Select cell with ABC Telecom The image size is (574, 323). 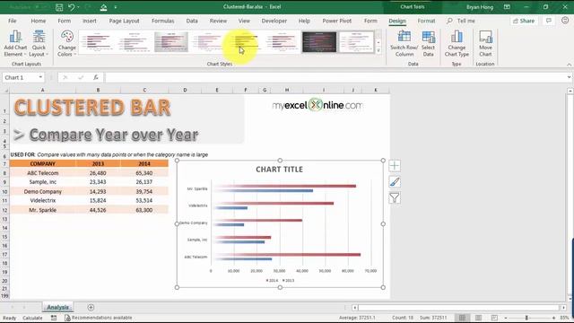click(x=42, y=173)
